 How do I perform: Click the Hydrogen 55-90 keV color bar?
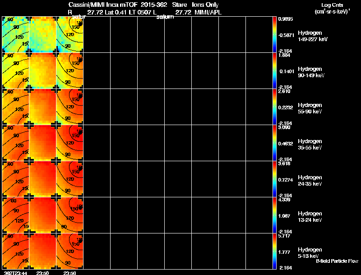click(274, 107)
